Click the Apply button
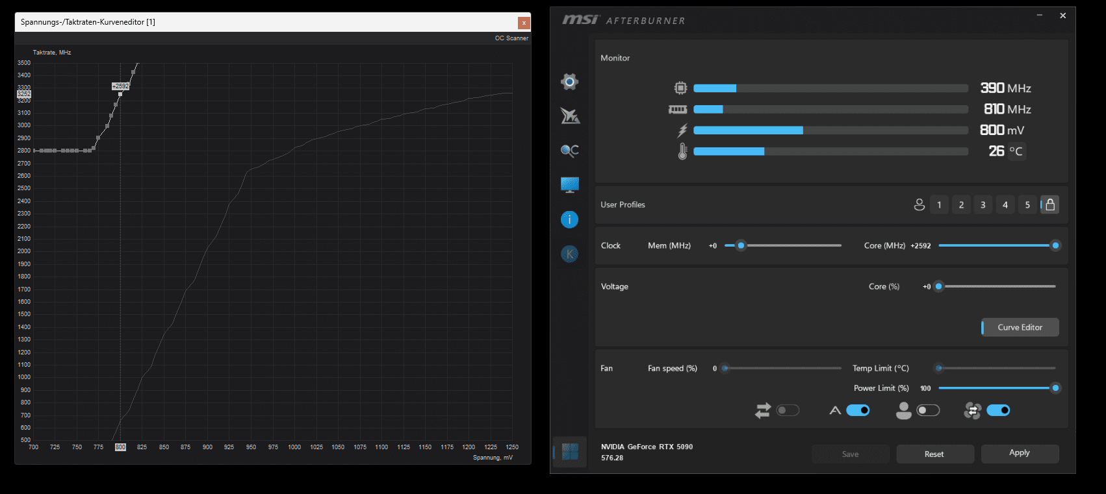 pos(1020,453)
